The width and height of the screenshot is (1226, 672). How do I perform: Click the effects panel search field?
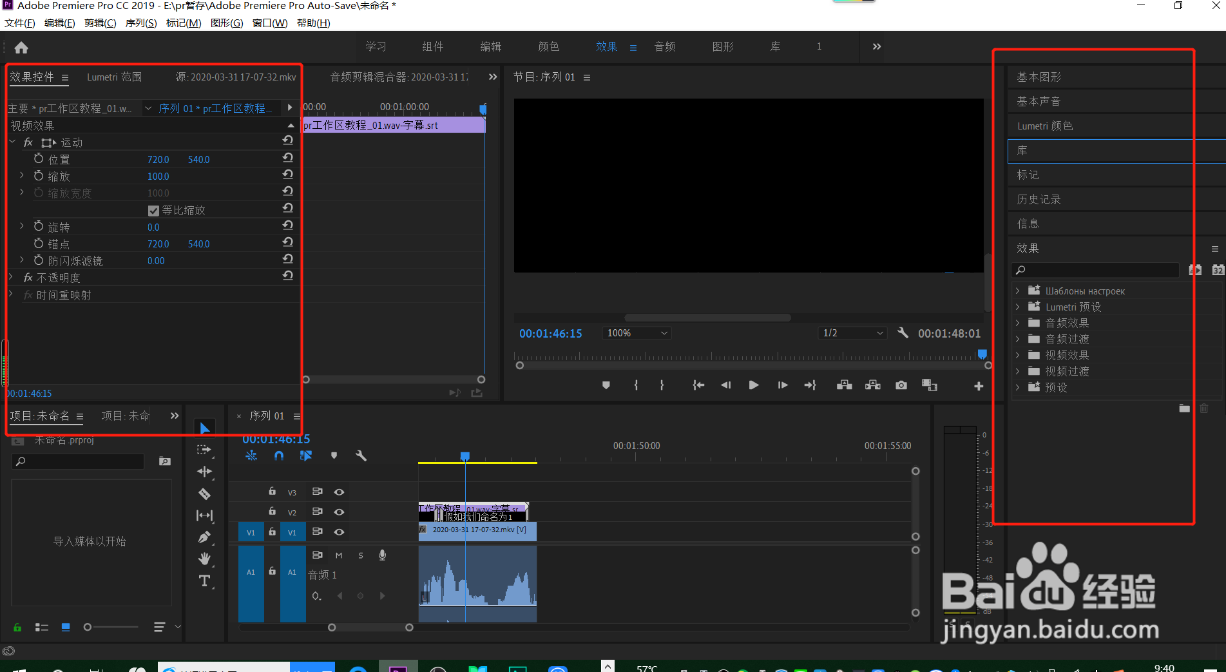1095,270
